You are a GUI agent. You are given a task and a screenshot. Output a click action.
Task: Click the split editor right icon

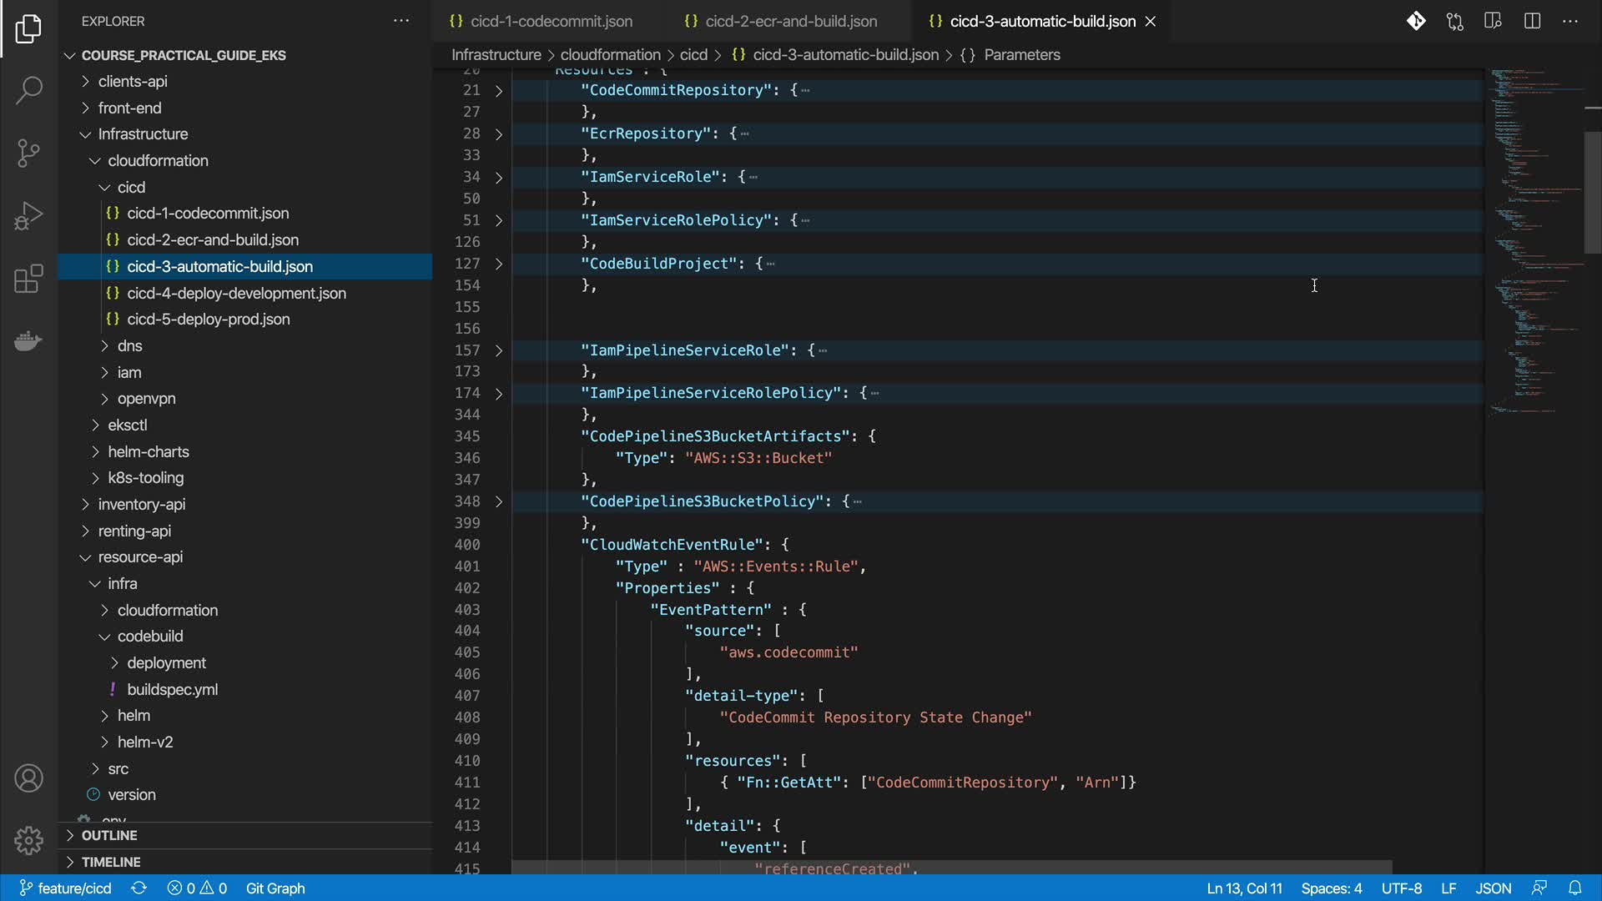coord(1532,22)
